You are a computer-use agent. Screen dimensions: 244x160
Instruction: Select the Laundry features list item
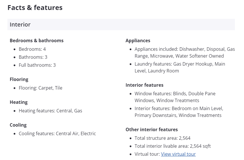[x=180, y=67]
